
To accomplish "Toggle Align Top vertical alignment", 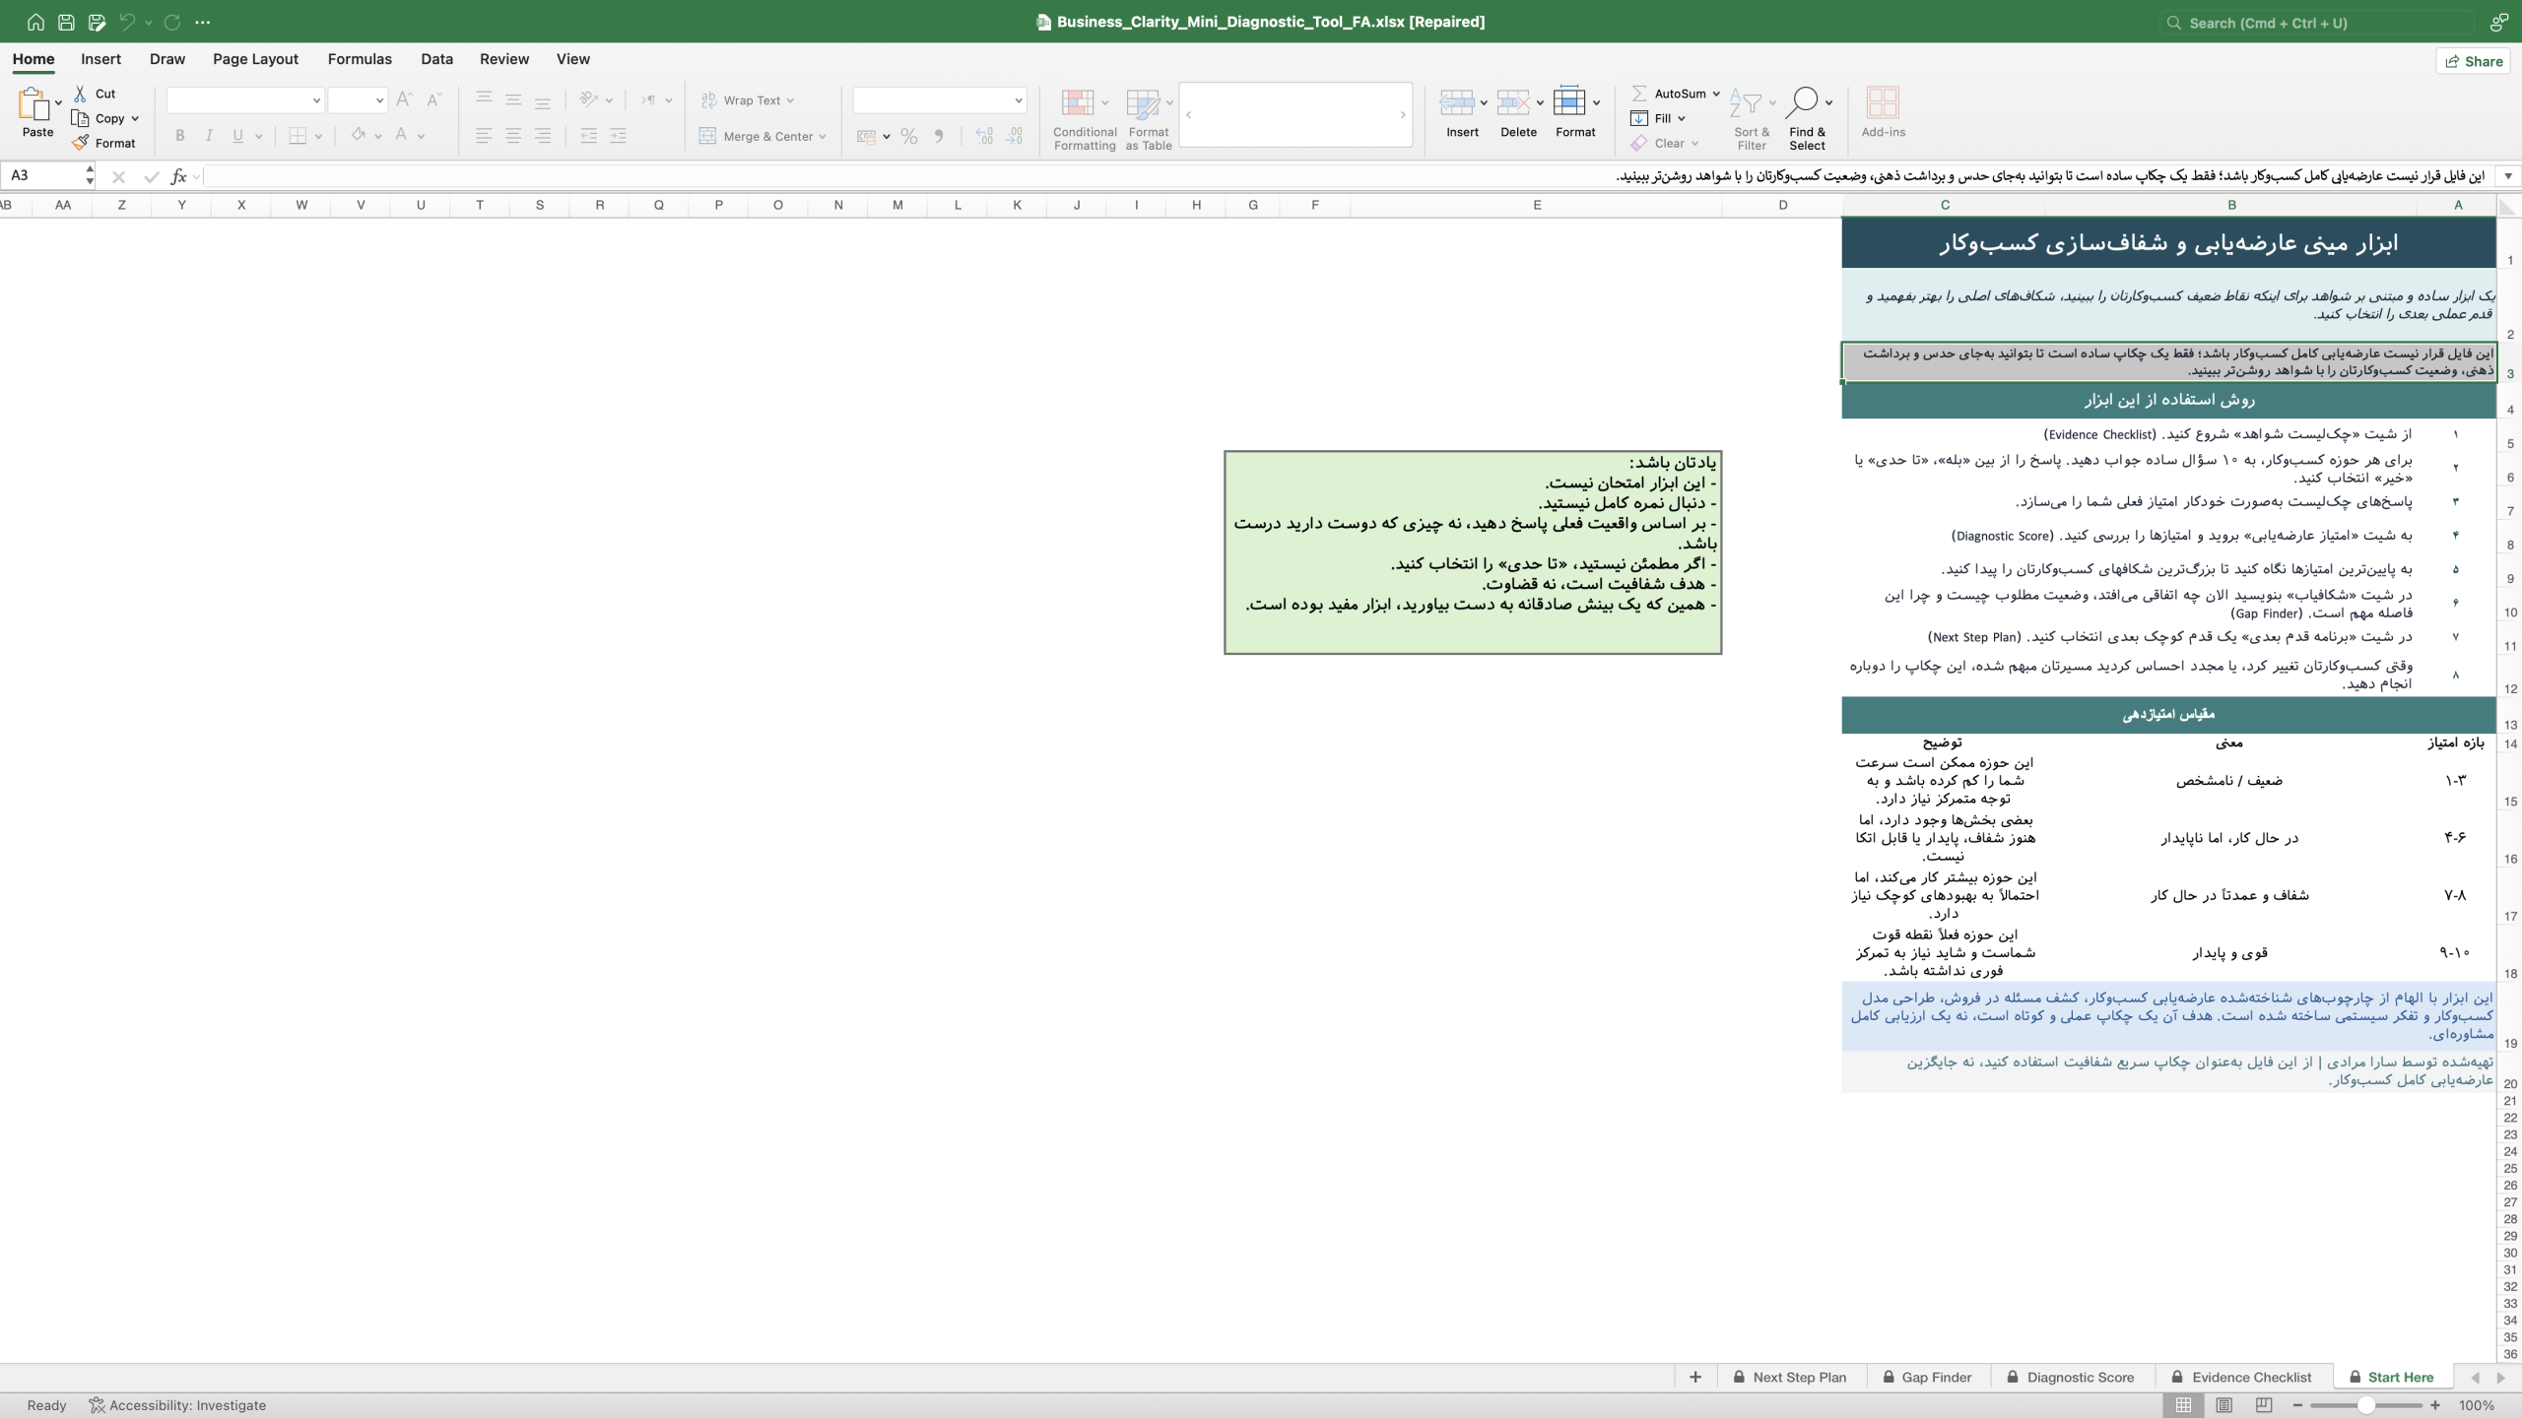I will 484,99.
